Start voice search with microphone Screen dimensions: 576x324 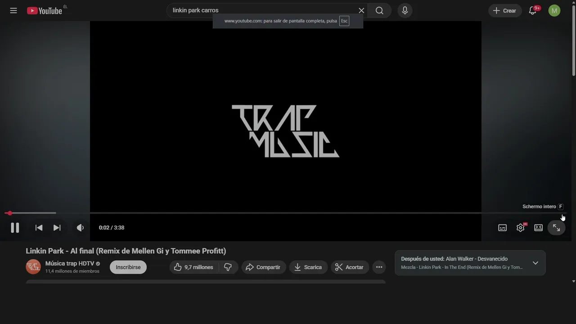405,10
